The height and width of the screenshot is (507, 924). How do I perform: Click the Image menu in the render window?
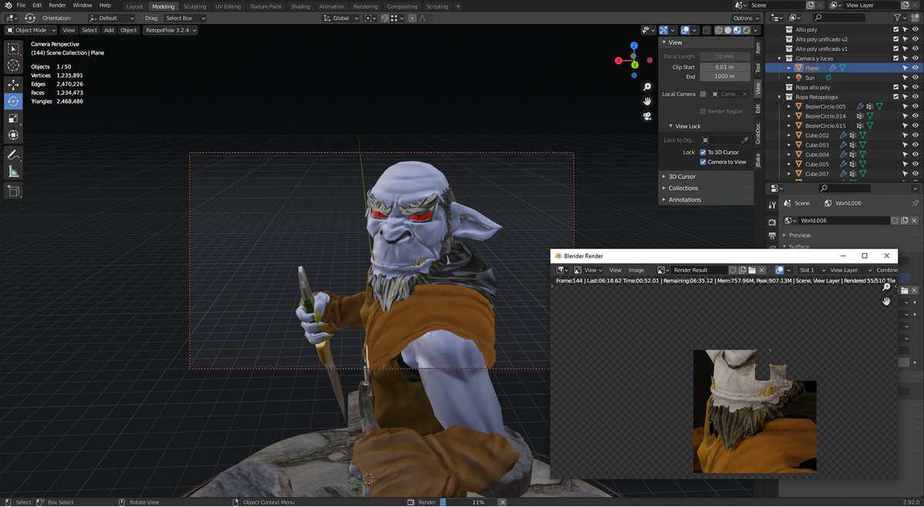point(636,270)
